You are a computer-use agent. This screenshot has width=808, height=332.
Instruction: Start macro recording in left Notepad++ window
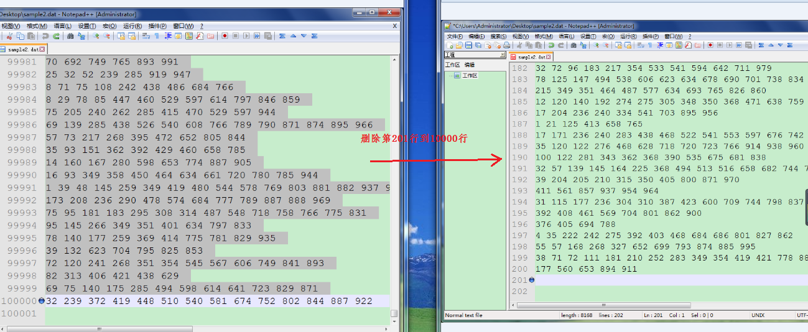(x=225, y=36)
